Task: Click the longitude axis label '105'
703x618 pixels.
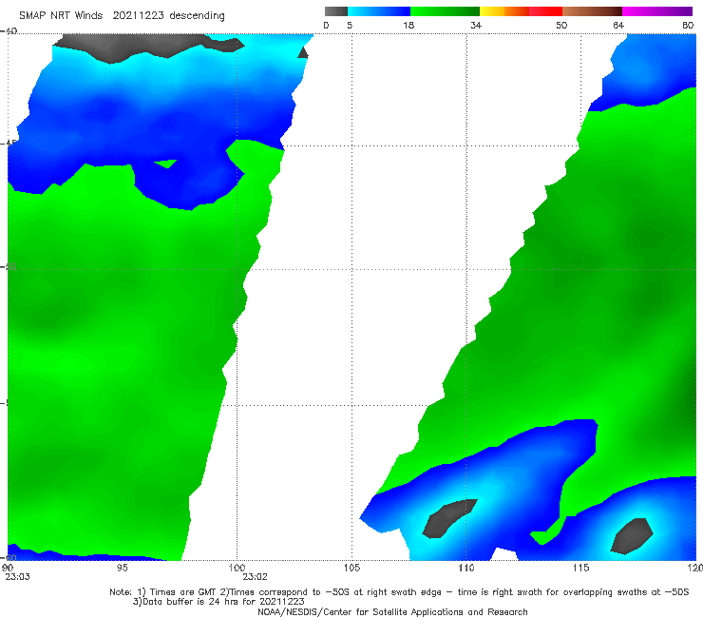Action: [x=351, y=568]
